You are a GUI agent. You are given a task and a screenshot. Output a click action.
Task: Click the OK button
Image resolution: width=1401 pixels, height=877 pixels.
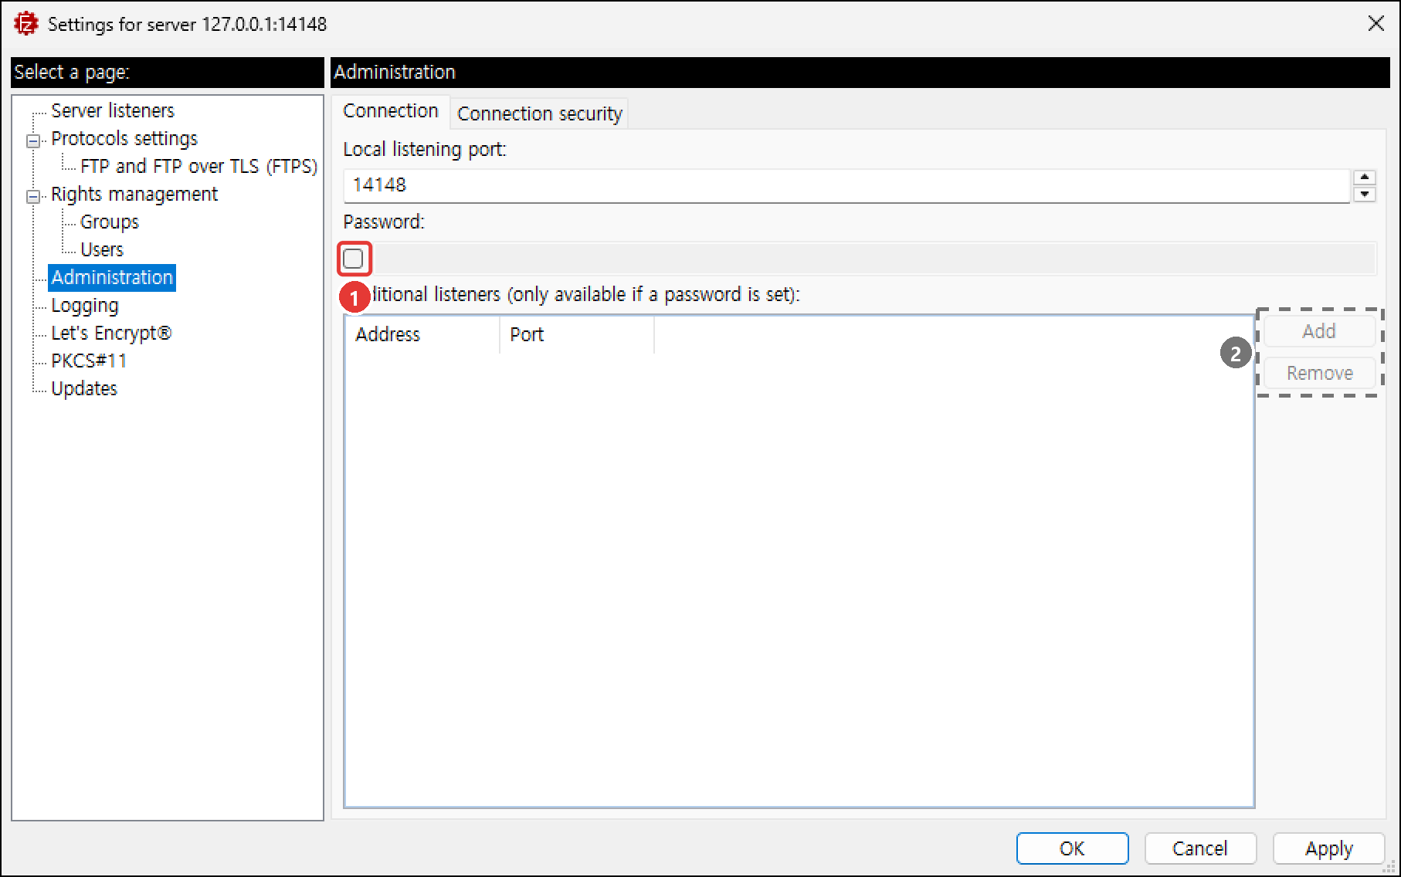coord(1072,848)
